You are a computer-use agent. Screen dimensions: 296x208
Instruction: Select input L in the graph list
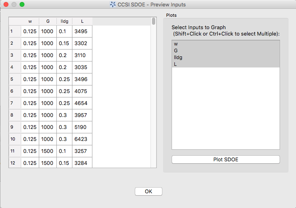(226, 64)
